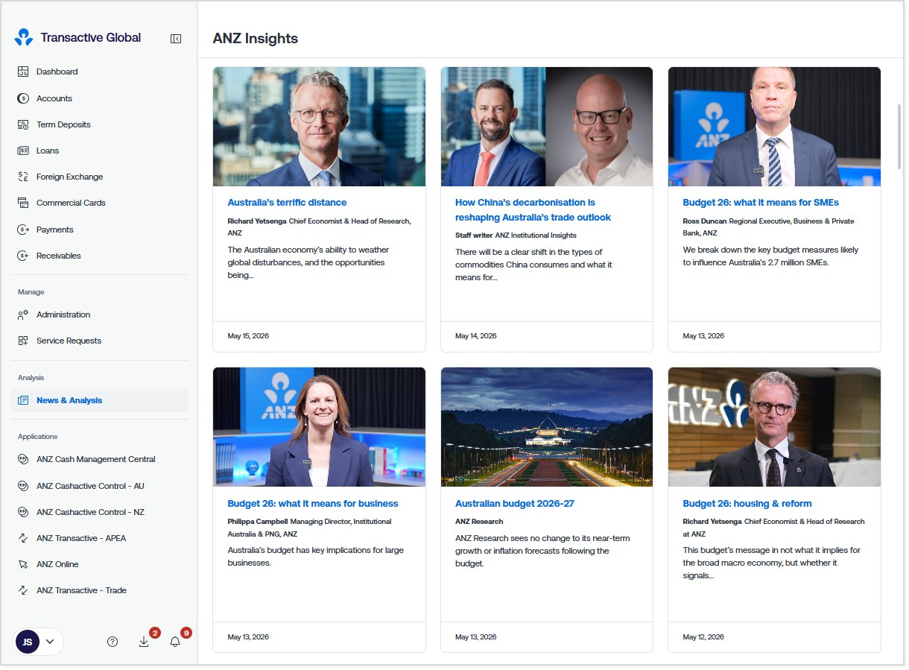This screenshot has width=909, height=670.
Task: Click the 'May 12, 2026' date text
Action: [703, 637]
